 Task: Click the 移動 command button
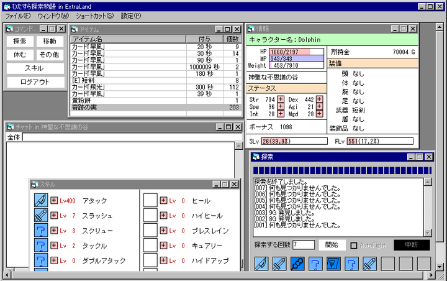click(50, 41)
